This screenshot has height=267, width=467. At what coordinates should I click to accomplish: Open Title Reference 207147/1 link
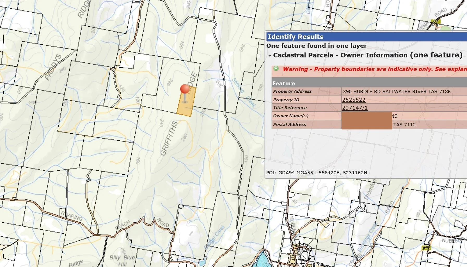click(x=355, y=108)
